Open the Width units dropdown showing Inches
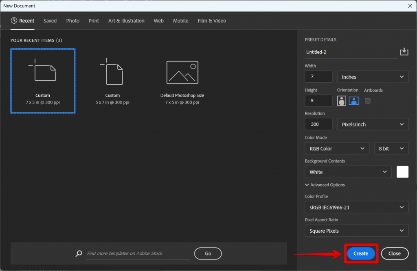 click(373, 77)
